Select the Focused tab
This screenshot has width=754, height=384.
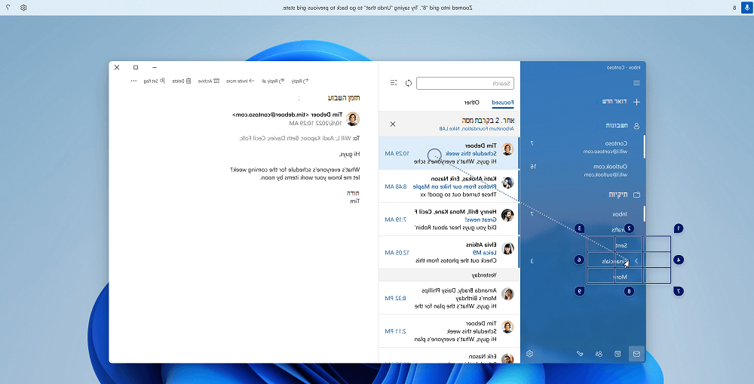pos(502,103)
